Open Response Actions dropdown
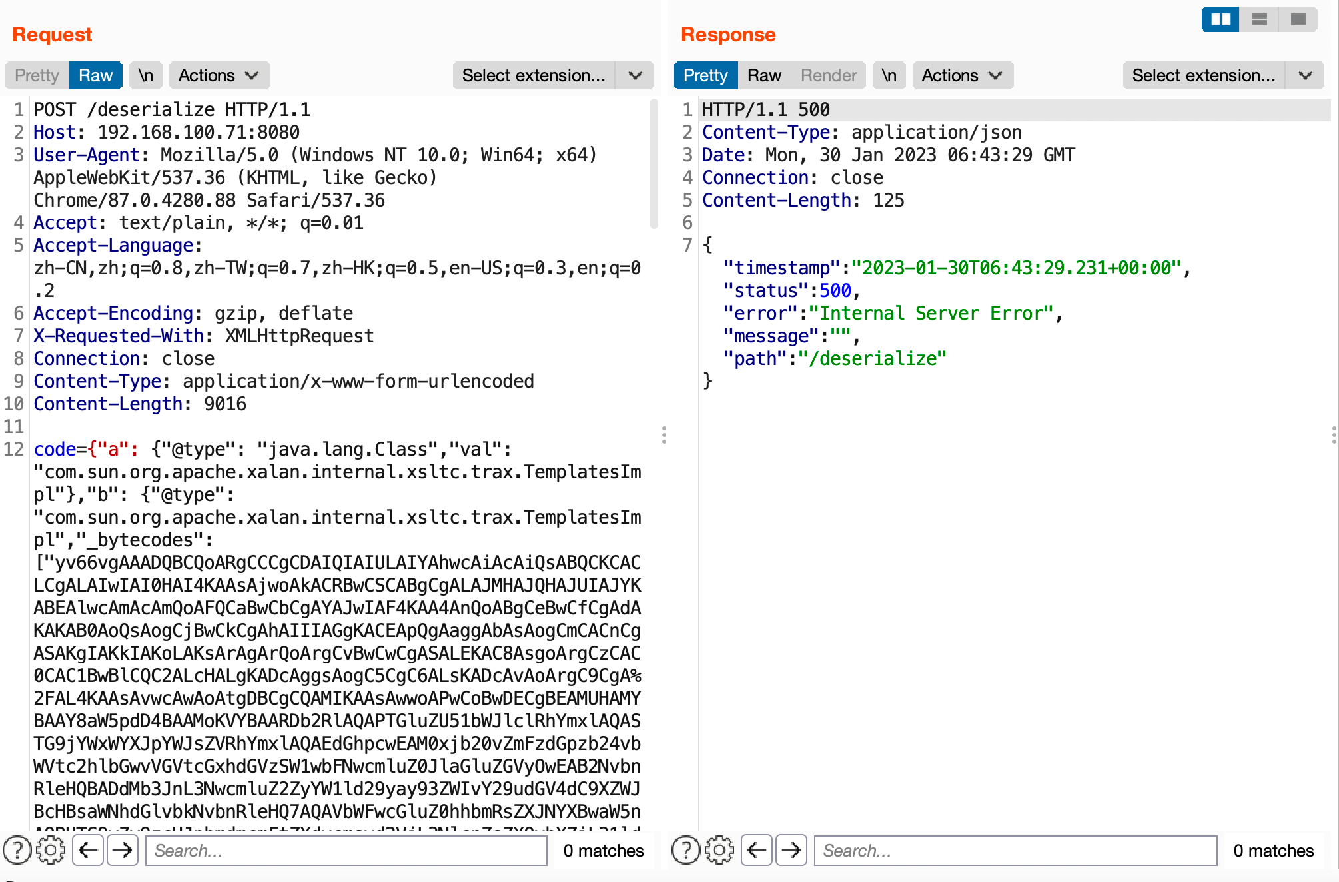This screenshot has height=882, width=1339. [962, 75]
